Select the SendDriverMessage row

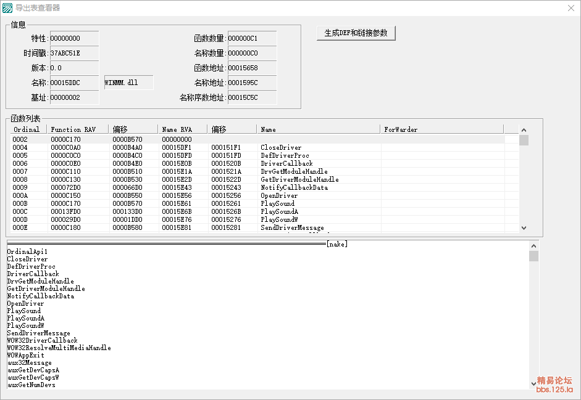pos(292,228)
